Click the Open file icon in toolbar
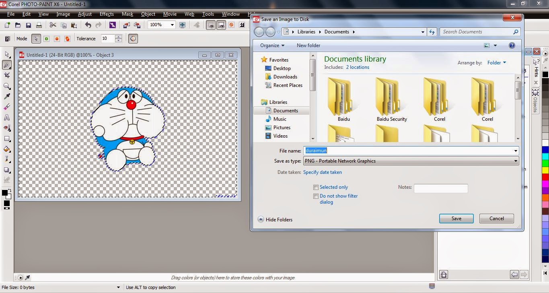This screenshot has width=549, height=293. point(18,25)
